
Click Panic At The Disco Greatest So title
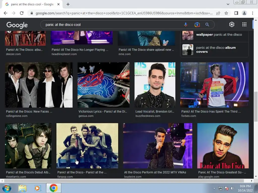click(222, 172)
